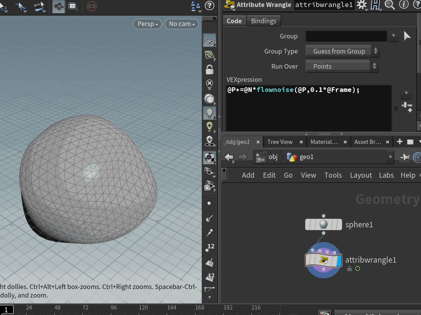Click the checkered cube material display icon

coord(210,157)
